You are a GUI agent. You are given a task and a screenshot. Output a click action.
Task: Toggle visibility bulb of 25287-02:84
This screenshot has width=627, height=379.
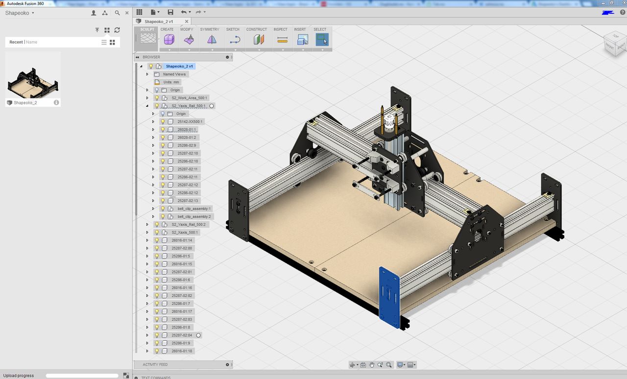tap(157, 335)
